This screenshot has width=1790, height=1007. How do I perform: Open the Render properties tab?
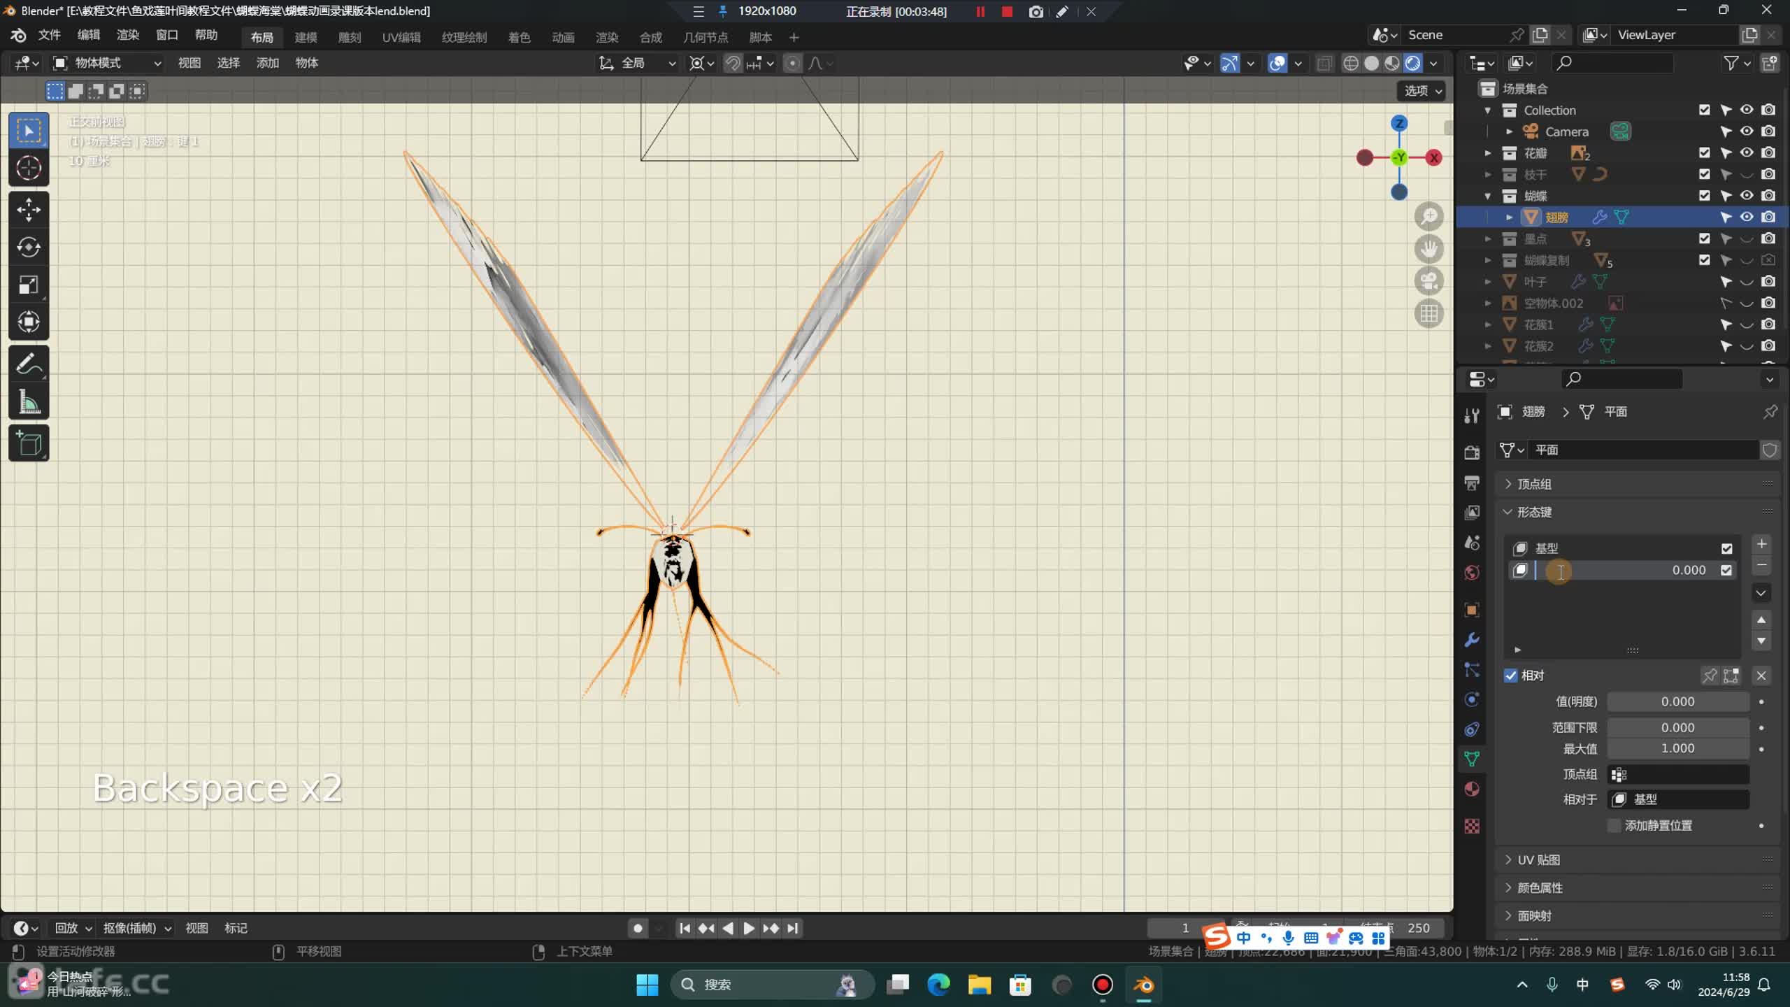pyautogui.click(x=1472, y=452)
